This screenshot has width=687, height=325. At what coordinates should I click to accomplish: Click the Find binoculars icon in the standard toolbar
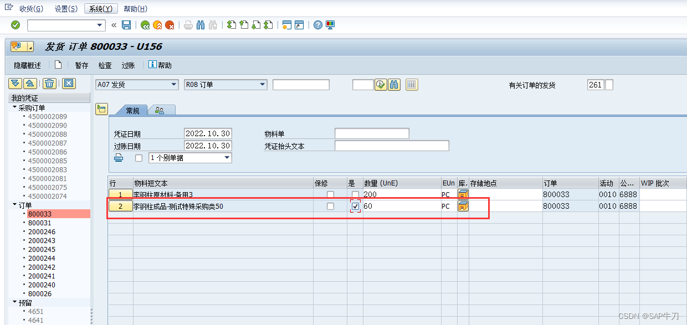click(200, 25)
